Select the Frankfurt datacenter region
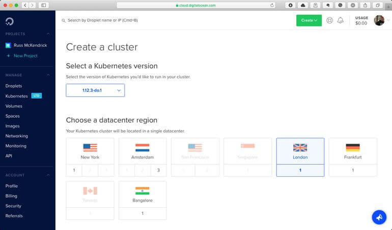Screen dimensions: 392x230 pyautogui.click(x=353, y=151)
